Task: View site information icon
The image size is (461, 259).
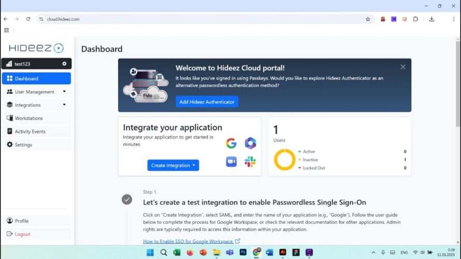Action: (41, 19)
